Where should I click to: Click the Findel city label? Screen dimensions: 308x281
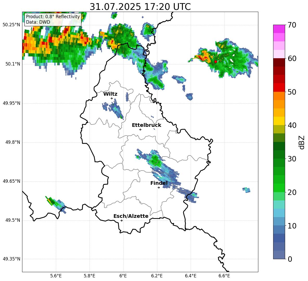click(159, 183)
